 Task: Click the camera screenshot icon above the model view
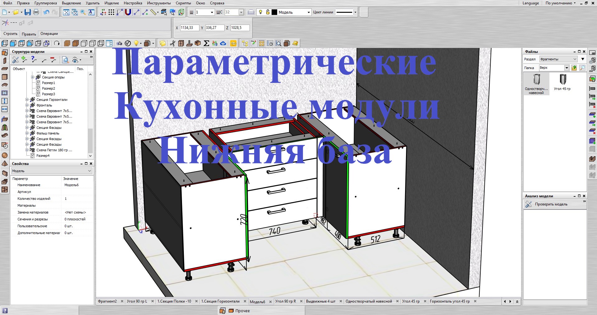(x=120, y=43)
